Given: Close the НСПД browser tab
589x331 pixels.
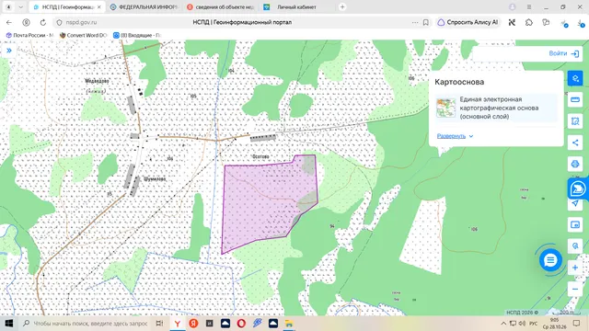Looking at the screenshot, I should click(99, 7).
